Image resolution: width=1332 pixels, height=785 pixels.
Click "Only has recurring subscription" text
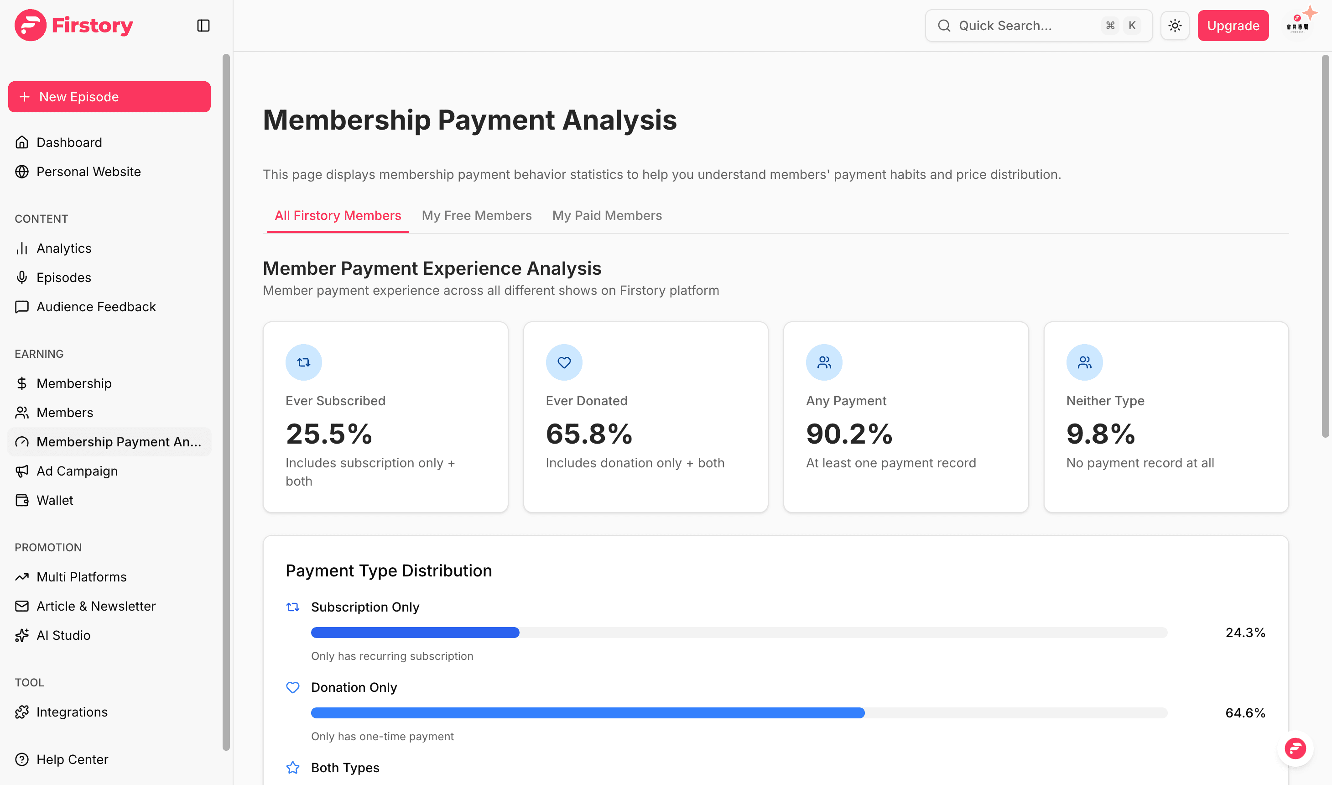point(392,656)
